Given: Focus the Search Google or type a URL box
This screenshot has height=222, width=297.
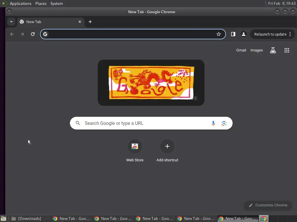Looking at the screenshot, I should coord(151,123).
